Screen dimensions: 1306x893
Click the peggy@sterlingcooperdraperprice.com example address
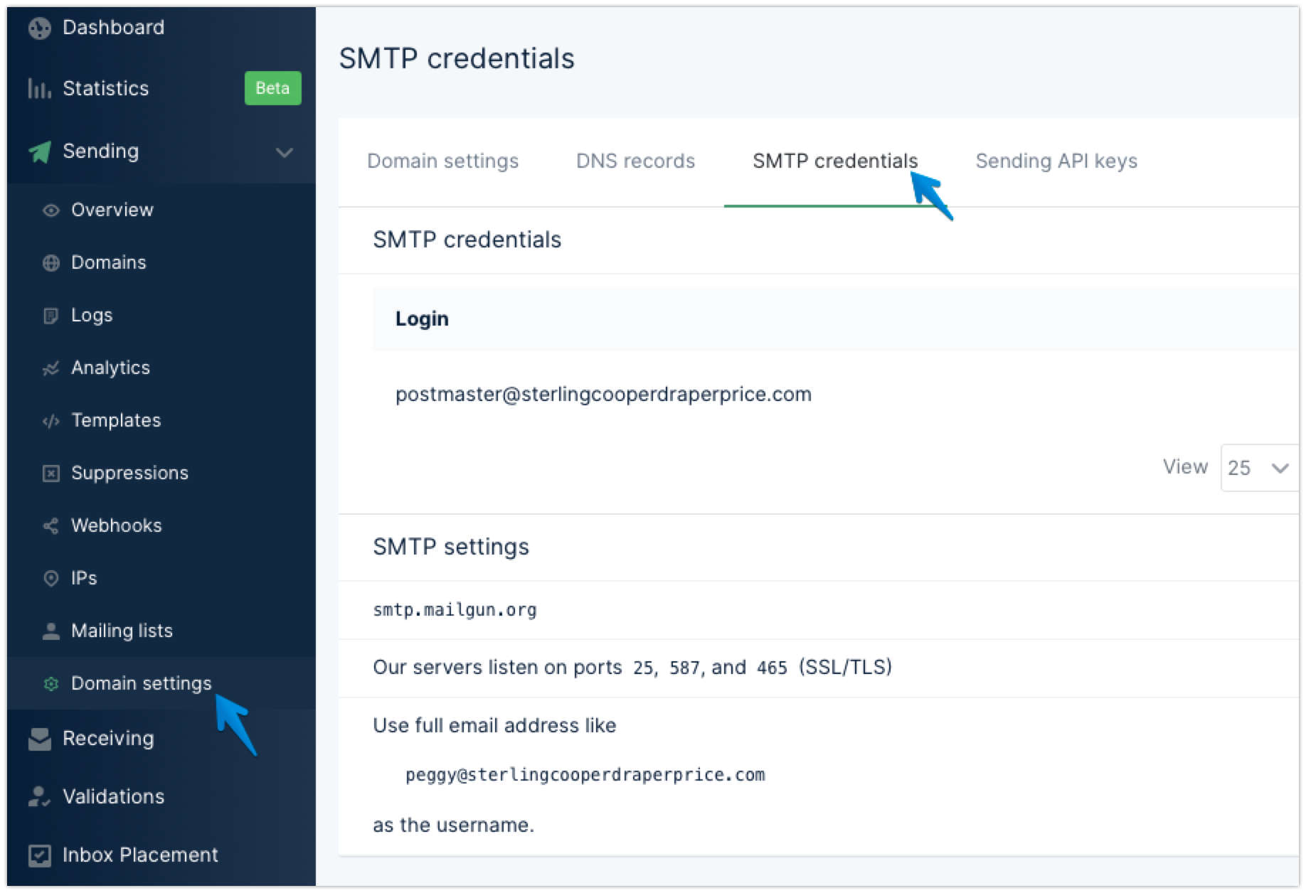pos(585,775)
